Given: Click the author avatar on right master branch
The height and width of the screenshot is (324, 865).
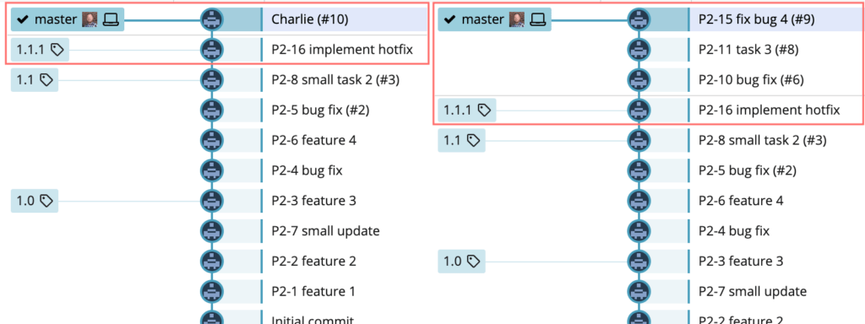Looking at the screenshot, I should (517, 20).
